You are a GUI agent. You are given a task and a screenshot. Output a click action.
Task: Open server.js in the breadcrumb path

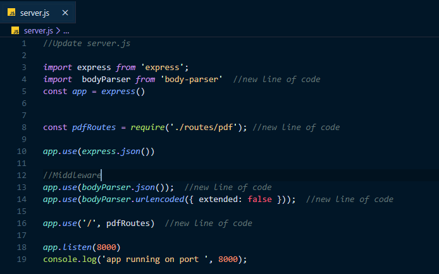coord(39,31)
